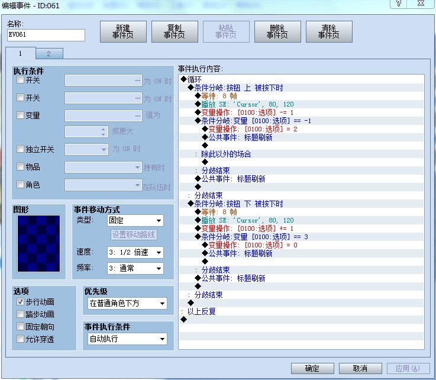Viewport: 436px width, 380px height.
Task: Check the first 开关 condition checkbox
Action: (x=20, y=80)
